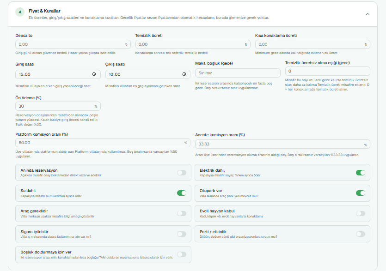Click the Temizlik ücreti amount field
Image resolution: width=386 pixels, height=271 pixels.
click(193, 44)
